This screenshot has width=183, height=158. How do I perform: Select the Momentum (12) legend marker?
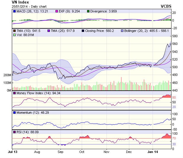(14, 113)
